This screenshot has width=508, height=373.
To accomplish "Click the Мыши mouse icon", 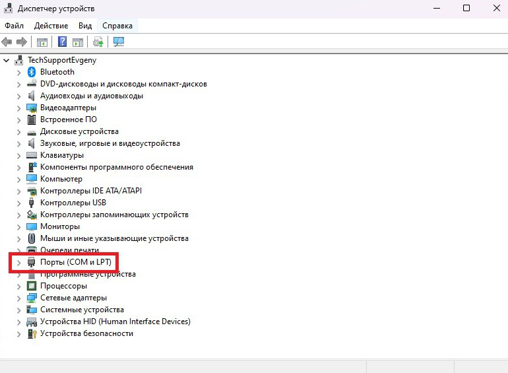I will click(x=32, y=238).
